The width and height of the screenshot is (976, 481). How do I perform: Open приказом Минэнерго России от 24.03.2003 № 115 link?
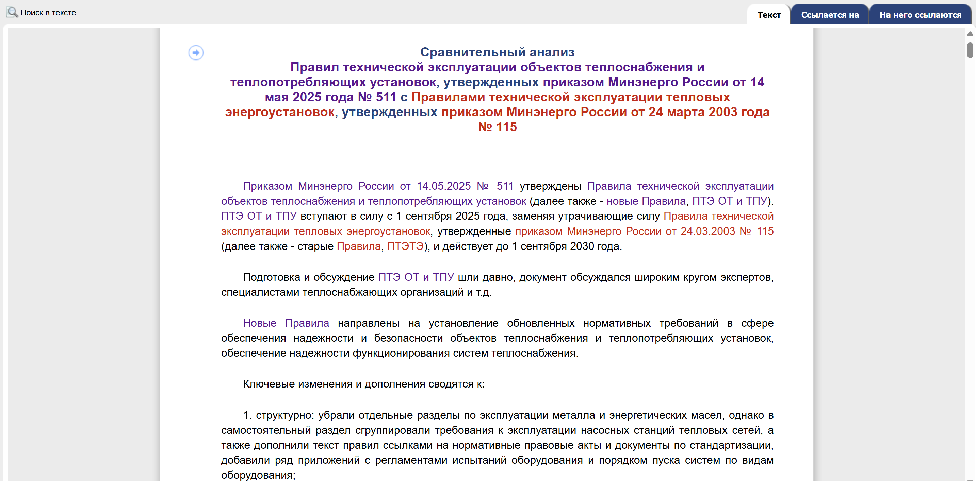(644, 231)
